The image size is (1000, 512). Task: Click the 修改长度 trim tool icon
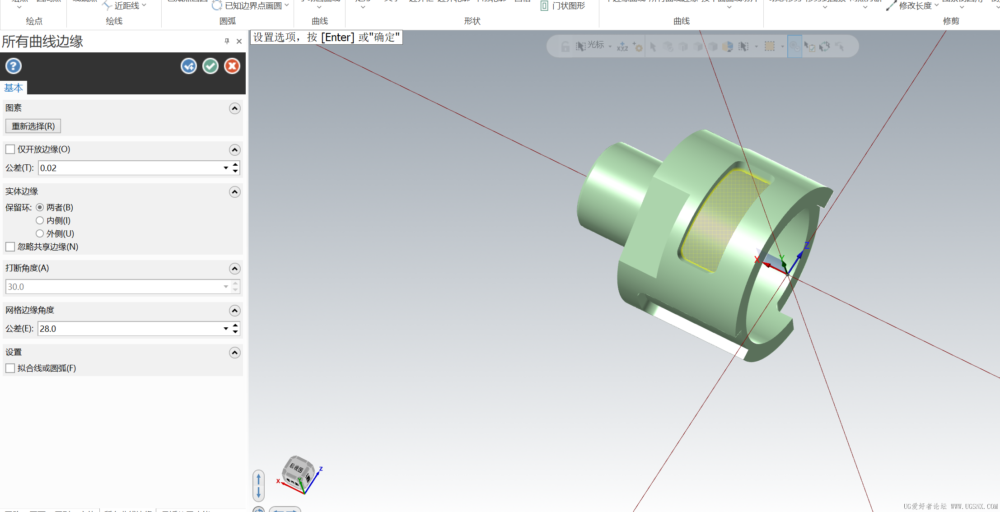891,6
